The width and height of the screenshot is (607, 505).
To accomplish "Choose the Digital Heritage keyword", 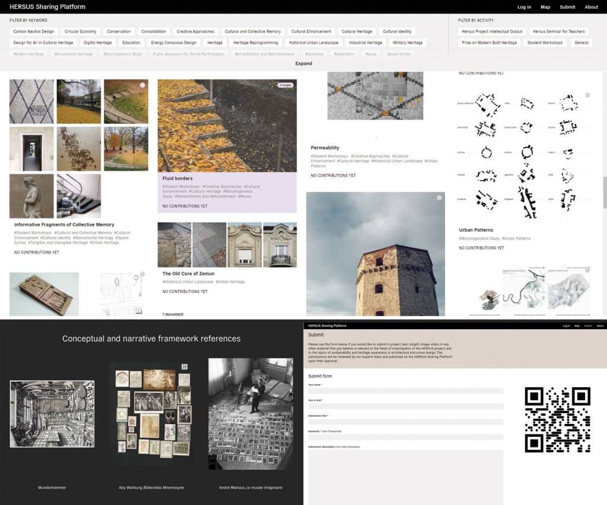I will pos(98,43).
